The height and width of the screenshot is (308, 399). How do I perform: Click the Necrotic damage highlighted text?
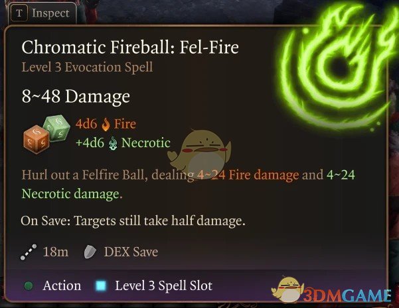[x=71, y=193]
